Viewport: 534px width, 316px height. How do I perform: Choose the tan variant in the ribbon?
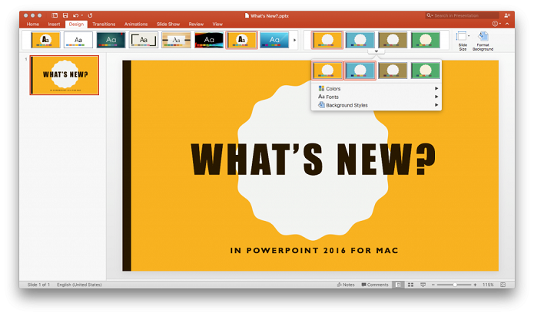pyautogui.click(x=393, y=40)
